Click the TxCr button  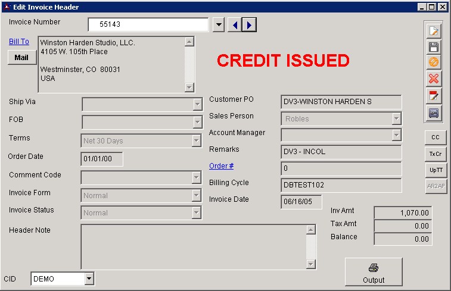[436, 154]
